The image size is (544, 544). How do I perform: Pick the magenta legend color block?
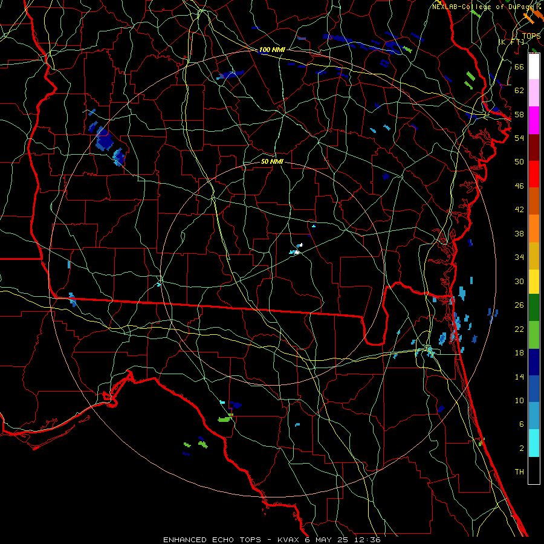(x=534, y=120)
